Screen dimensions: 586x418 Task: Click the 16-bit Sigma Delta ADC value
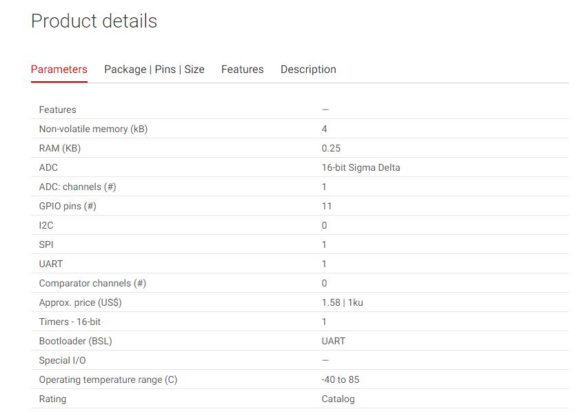point(361,167)
